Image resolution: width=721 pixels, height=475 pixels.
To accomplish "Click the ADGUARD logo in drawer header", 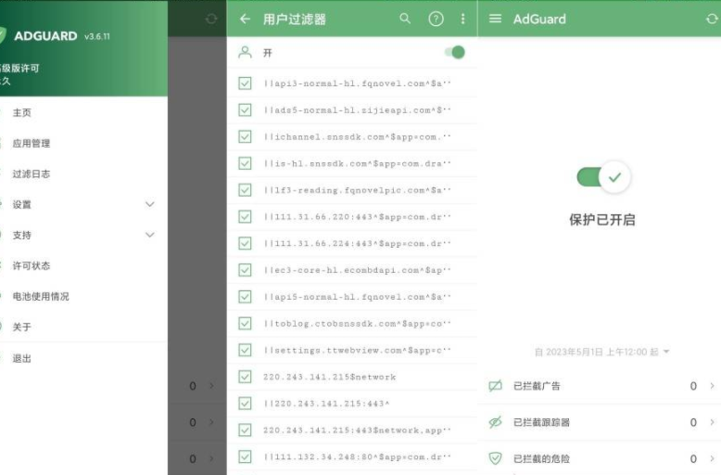I will (45, 36).
